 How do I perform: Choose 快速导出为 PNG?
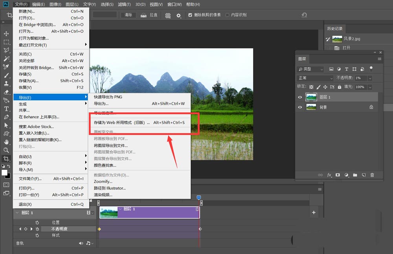point(140,97)
